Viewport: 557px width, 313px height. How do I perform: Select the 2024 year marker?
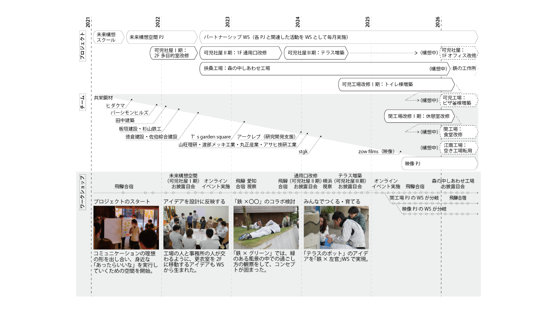[298, 22]
